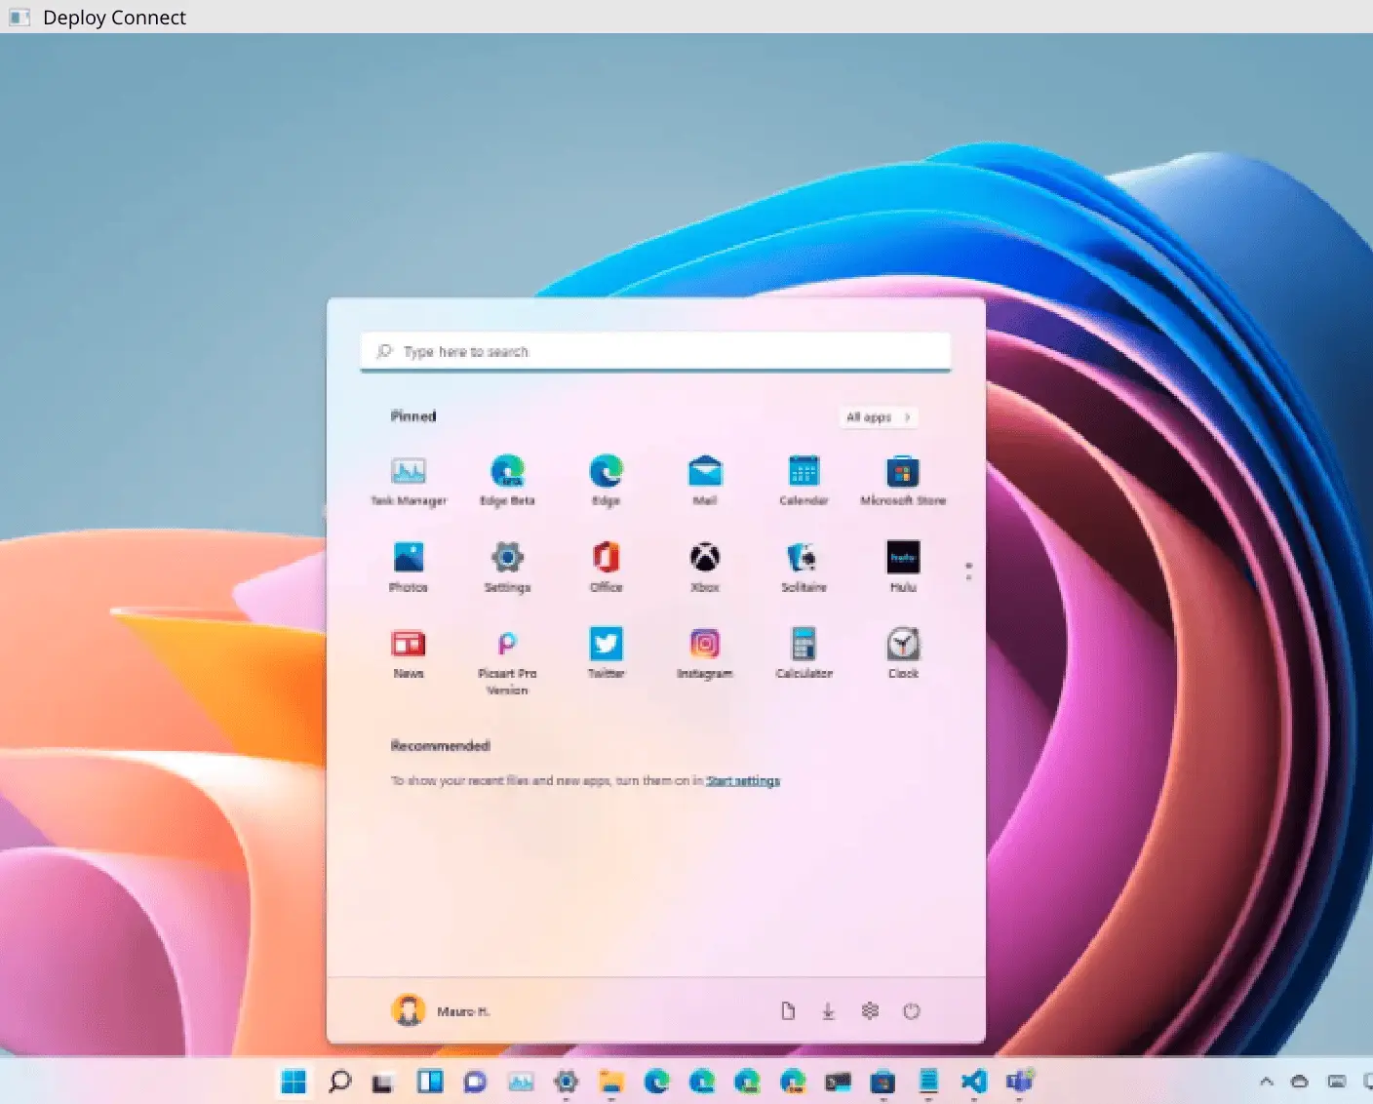
Task: Click the pinned apps page indicator dots
Action: [968, 572]
